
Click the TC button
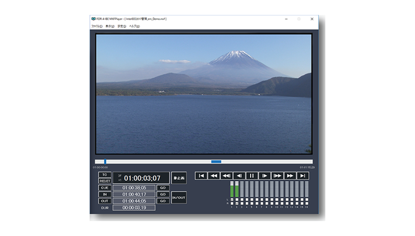click(105, 175)
